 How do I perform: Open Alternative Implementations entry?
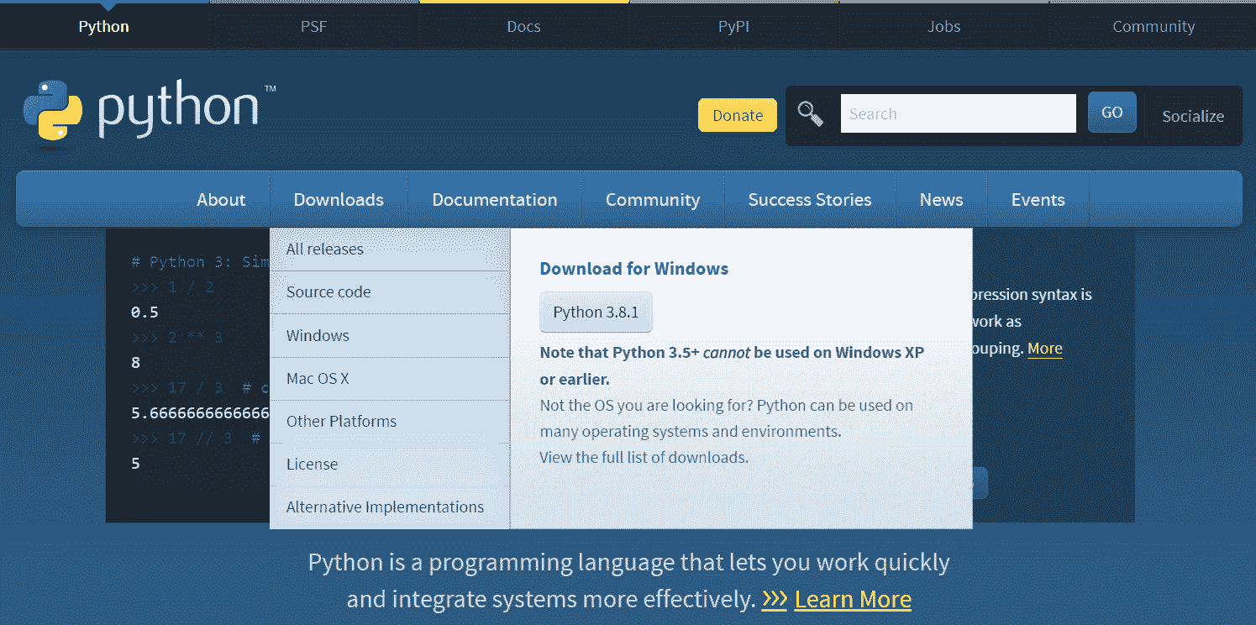tap(384, 507)
